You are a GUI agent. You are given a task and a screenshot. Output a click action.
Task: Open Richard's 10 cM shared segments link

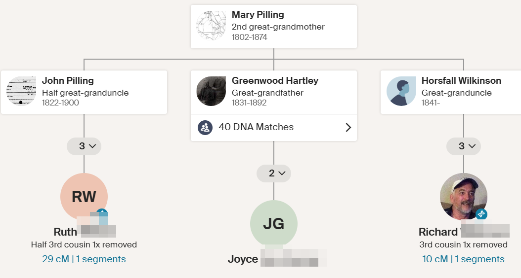click(463, 259)
